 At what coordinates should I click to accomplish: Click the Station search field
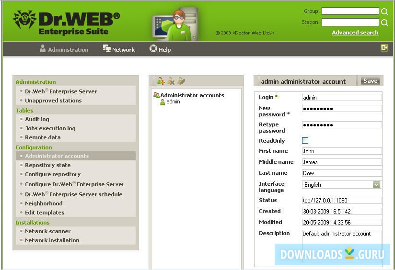[x=350, y=22]
